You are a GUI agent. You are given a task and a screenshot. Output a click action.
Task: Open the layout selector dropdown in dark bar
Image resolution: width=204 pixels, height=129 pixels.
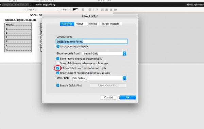(16, 4)
